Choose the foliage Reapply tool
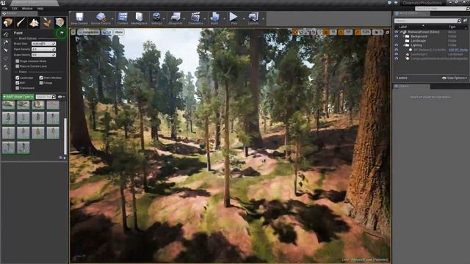Image resolution: width=470 pixels, height=264 pixels. click(6, 43)
